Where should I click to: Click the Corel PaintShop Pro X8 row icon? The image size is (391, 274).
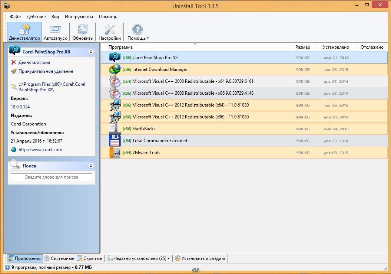(115, 57)
